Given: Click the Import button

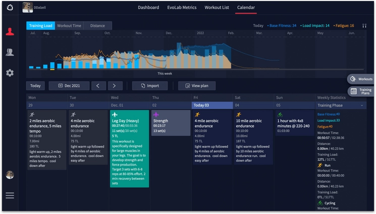Looking at the screenshot, I should [149, 86].
